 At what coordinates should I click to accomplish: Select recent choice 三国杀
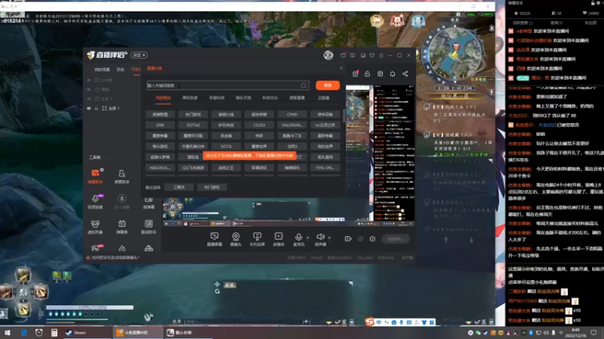click(179, 187)
